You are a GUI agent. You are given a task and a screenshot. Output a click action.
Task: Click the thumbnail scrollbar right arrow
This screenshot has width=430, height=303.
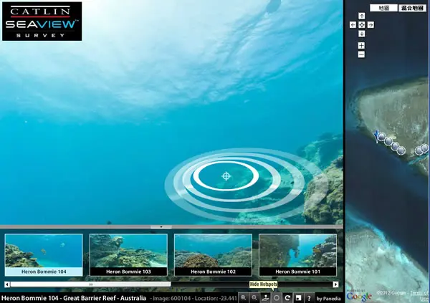pos(335,284)
